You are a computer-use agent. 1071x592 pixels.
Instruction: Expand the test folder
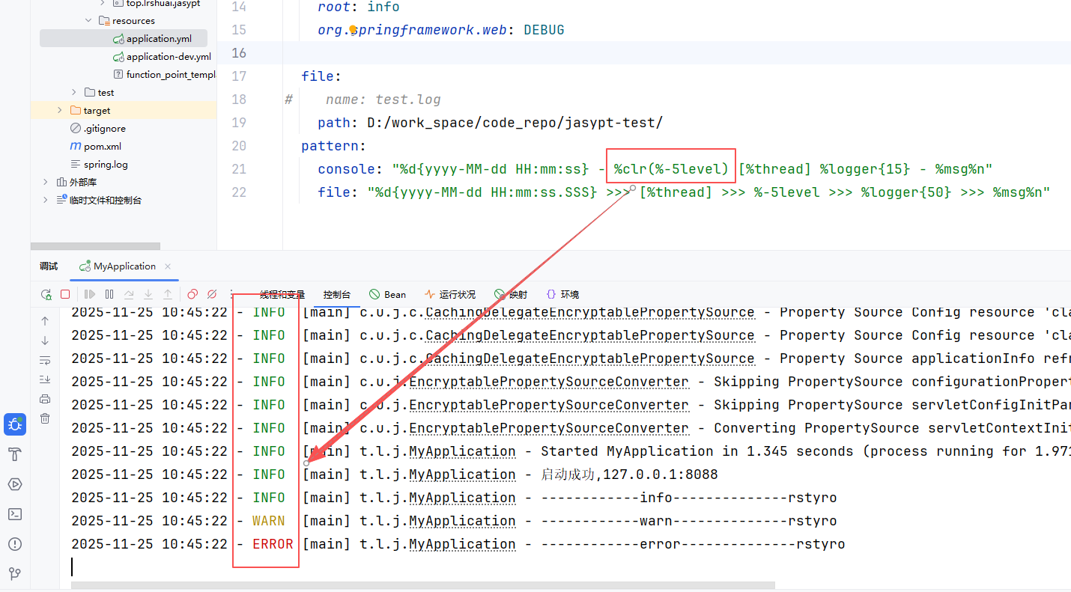tap(74, 93)
